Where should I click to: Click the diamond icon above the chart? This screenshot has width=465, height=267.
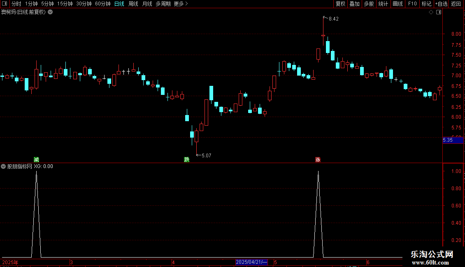(431, 12)
